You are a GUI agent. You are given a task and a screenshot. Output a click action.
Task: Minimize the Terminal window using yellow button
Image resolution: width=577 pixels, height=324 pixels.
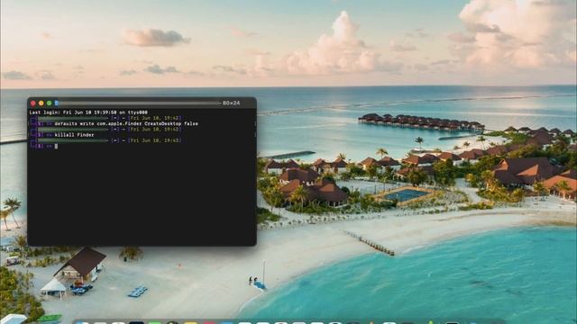(x=41, y=103)
